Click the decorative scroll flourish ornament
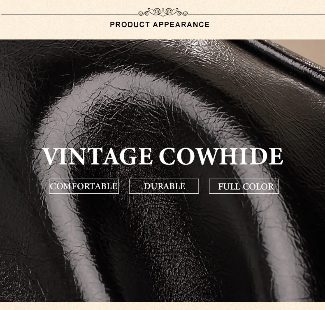Screen dimensions: 325x310 coord(163,12)
